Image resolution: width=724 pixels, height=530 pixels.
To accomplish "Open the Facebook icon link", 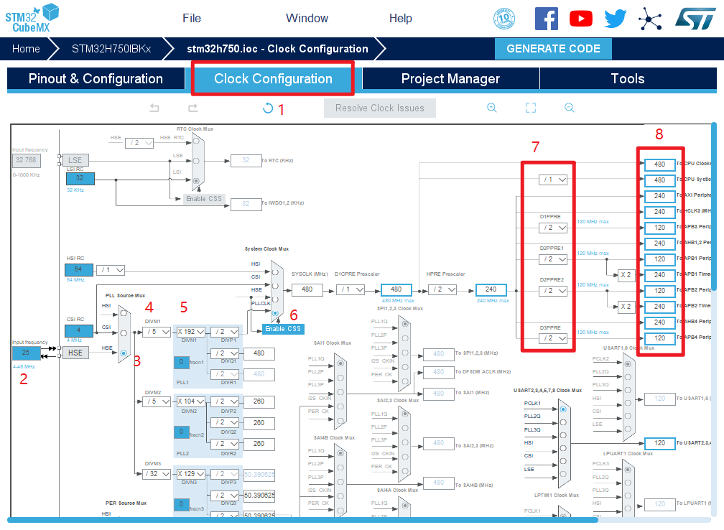I will (547, 19).
